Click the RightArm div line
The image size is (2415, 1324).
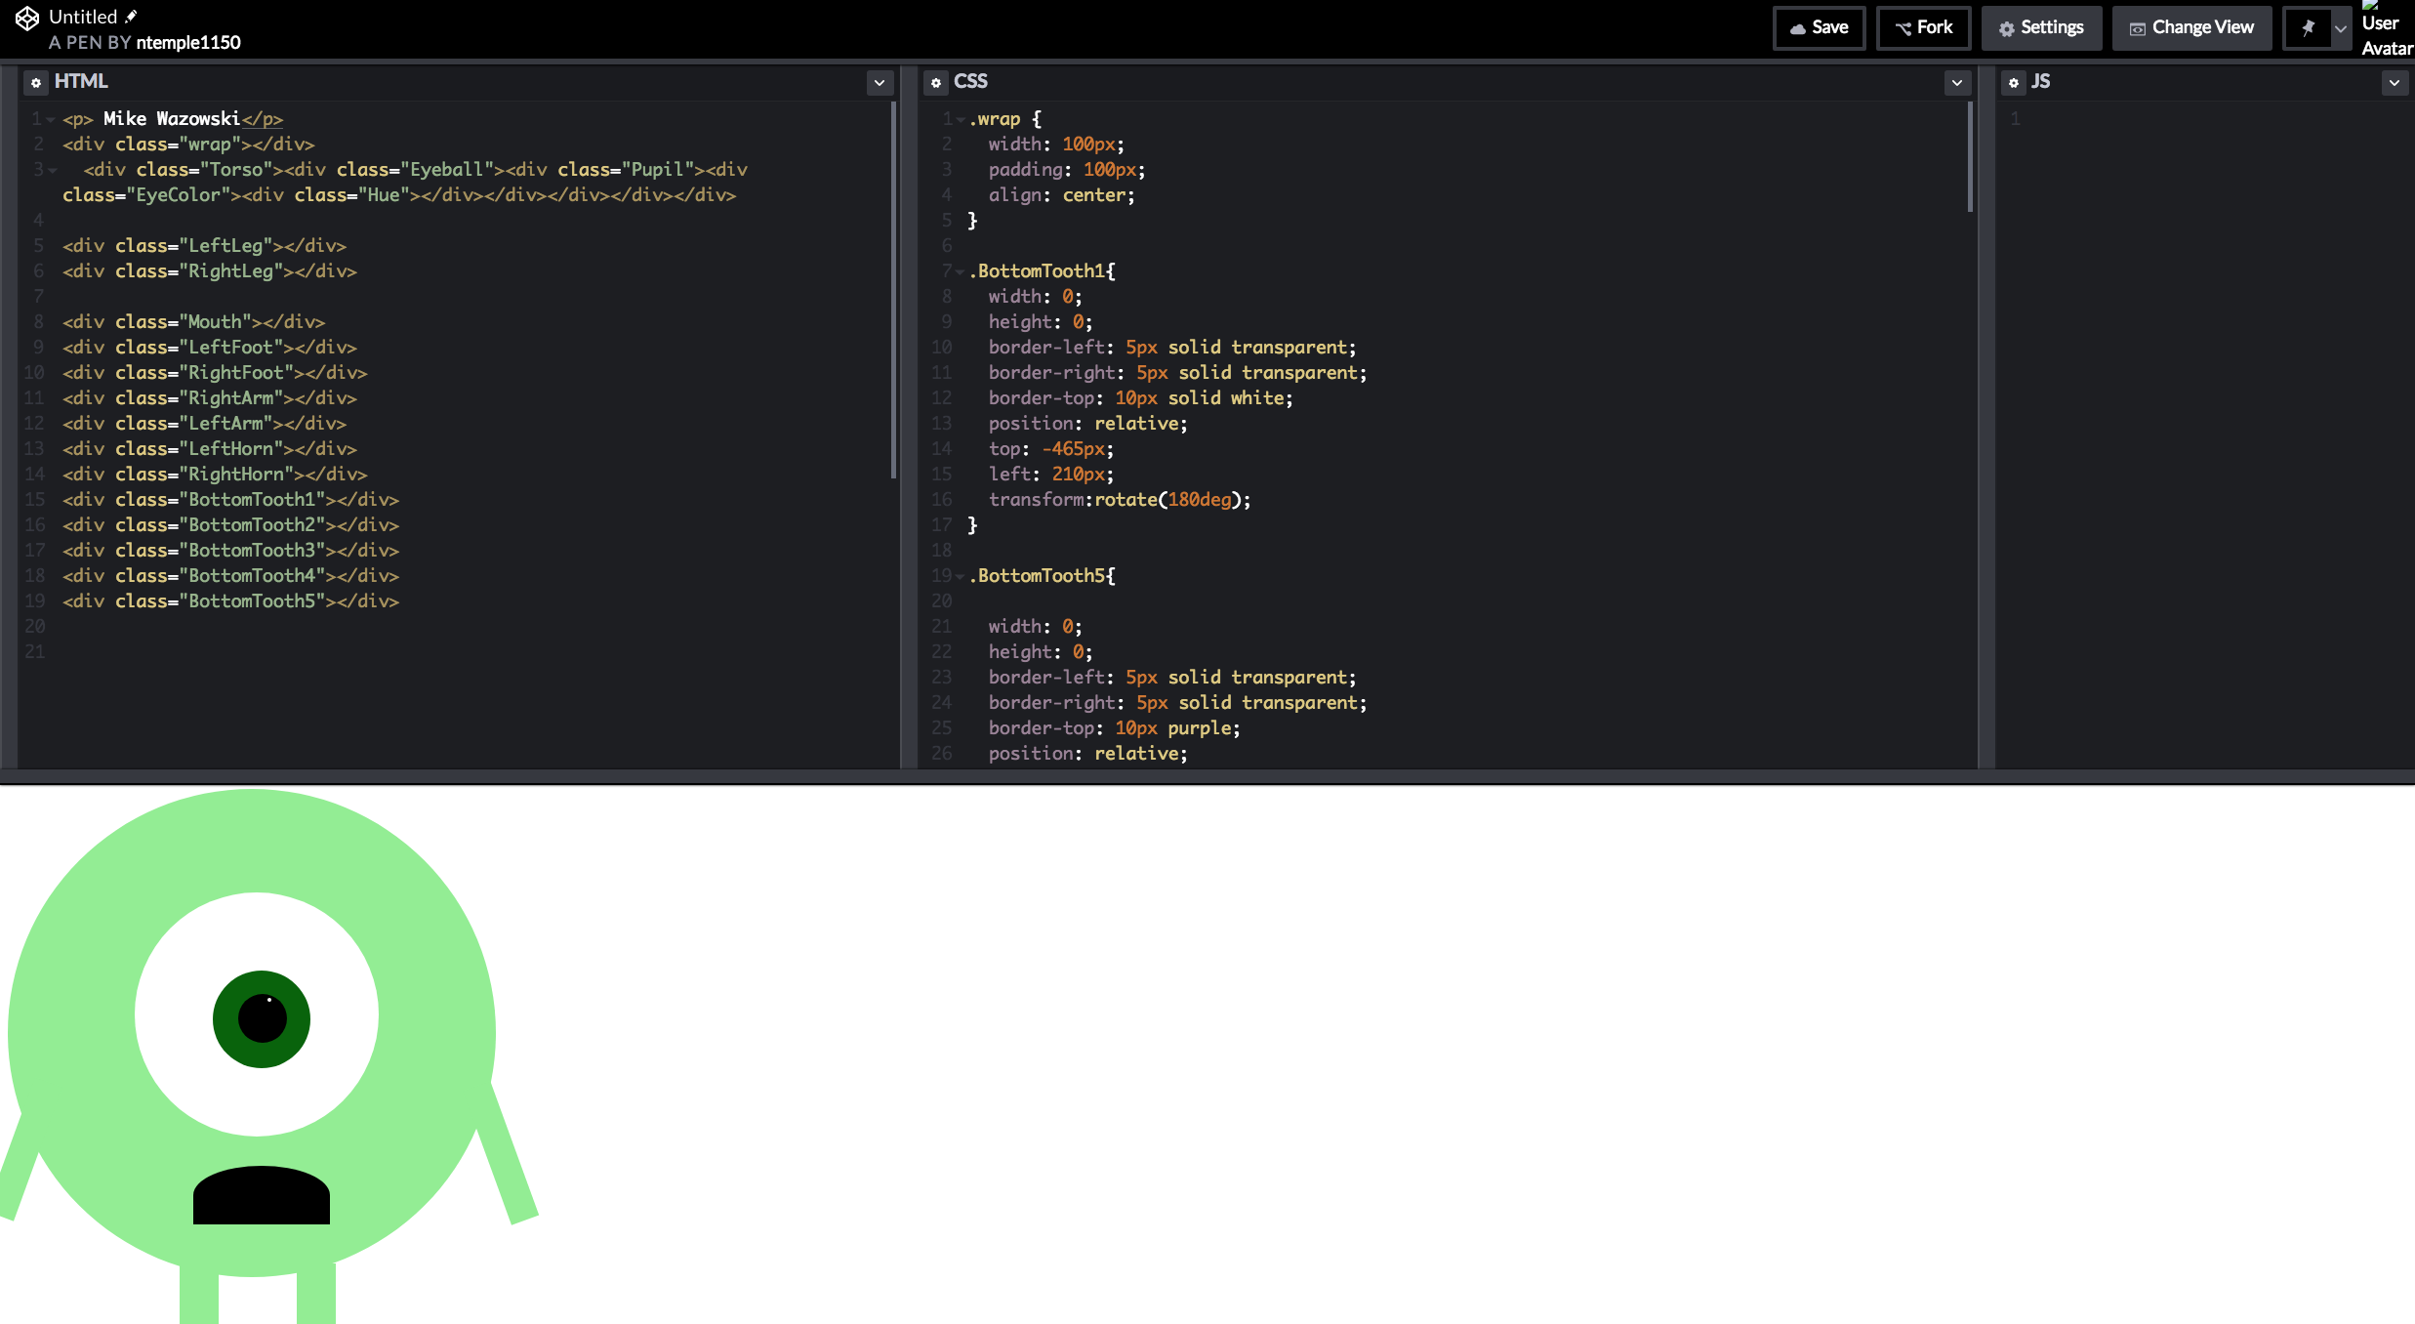tap(210, 398)
